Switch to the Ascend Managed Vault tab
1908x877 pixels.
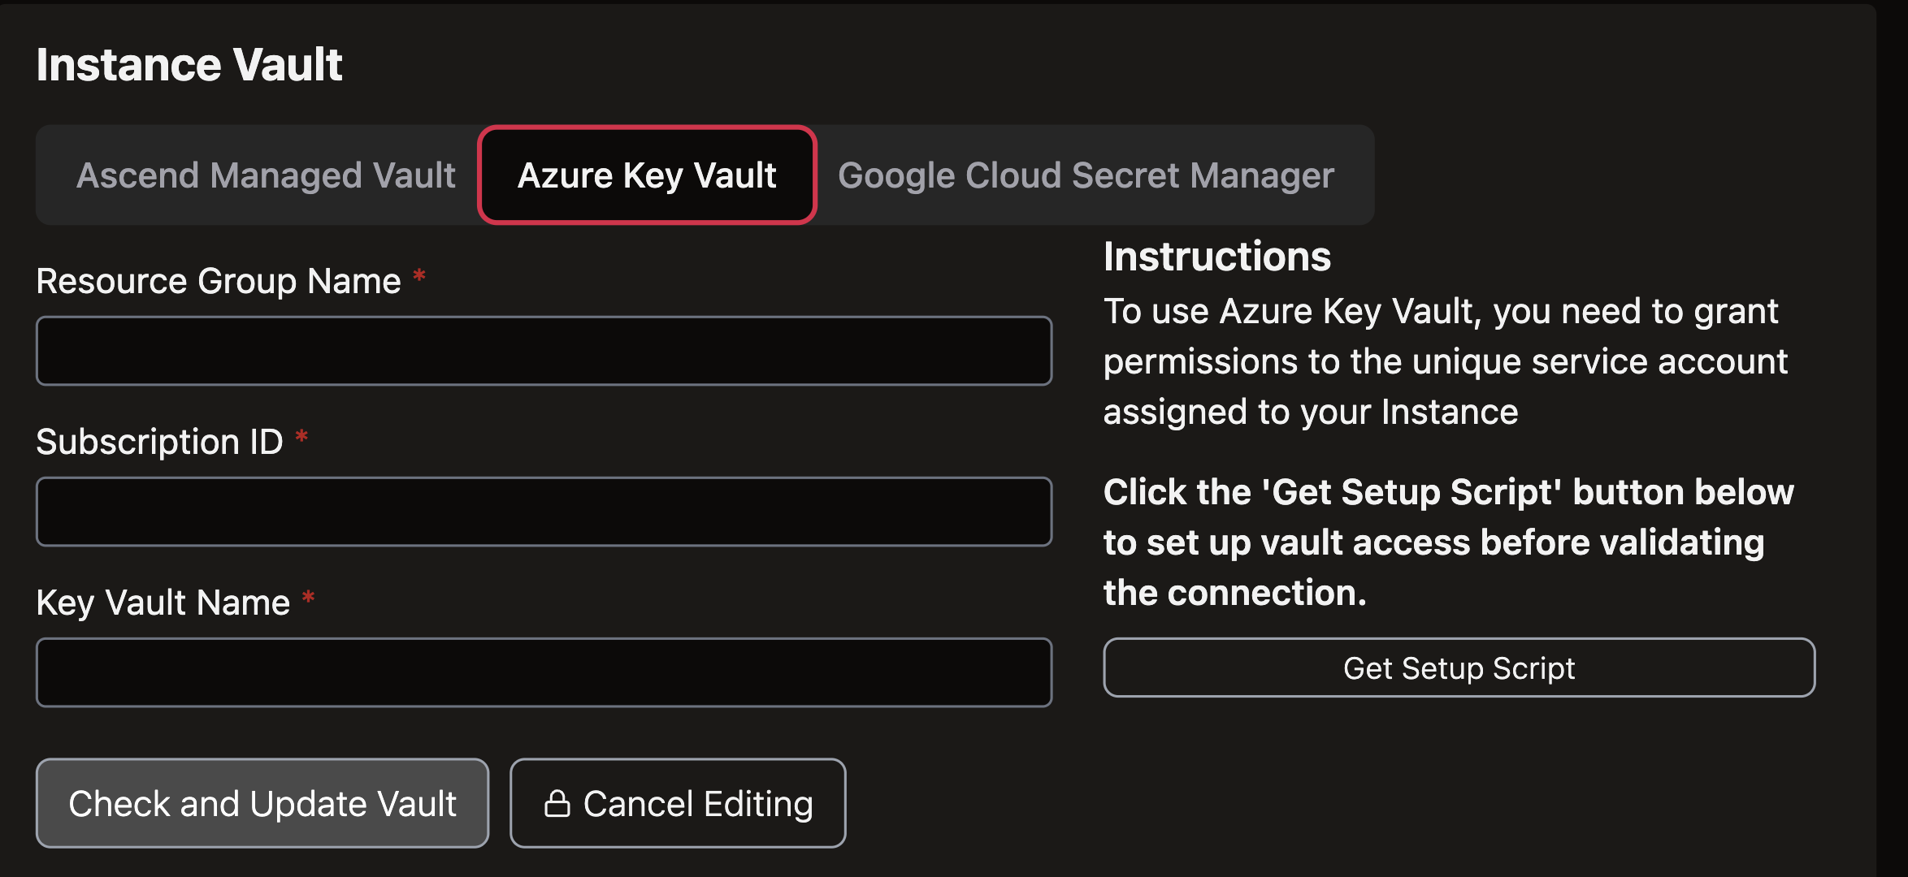[x=266, y=175]
